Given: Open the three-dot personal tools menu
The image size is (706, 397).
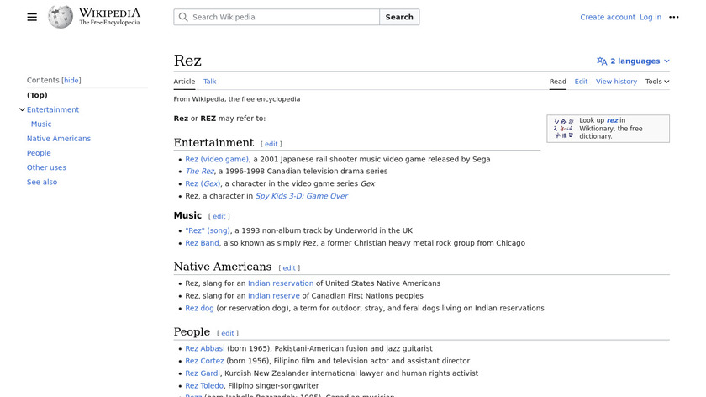Looking at the screenshot, I should (673, 17).
